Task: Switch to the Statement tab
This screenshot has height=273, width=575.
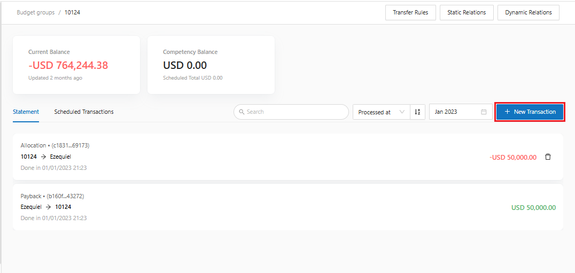Action: point(26,112)
